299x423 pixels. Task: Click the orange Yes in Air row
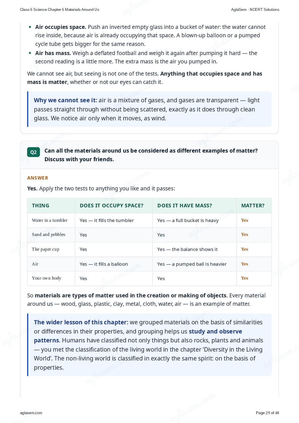(245, 264)
